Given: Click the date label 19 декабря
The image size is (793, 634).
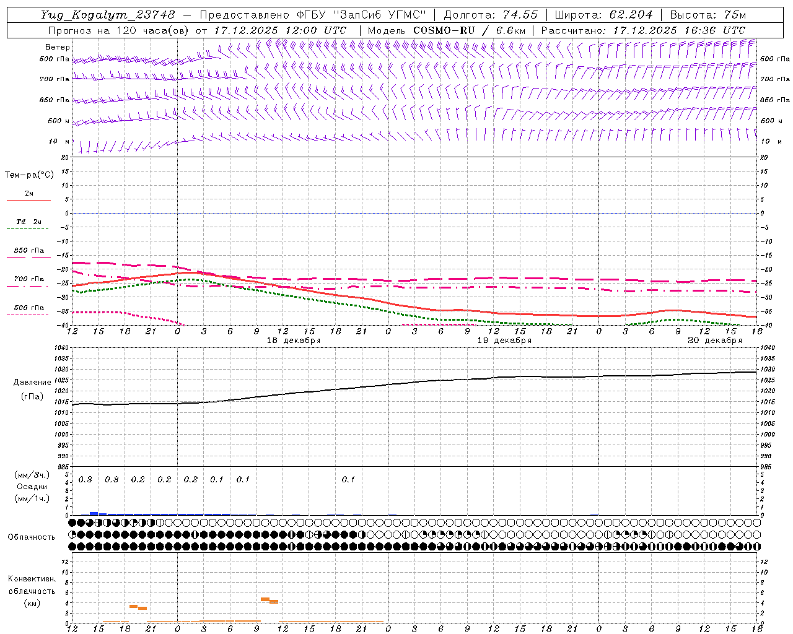Looking at the screenshot, I should 504,341.
